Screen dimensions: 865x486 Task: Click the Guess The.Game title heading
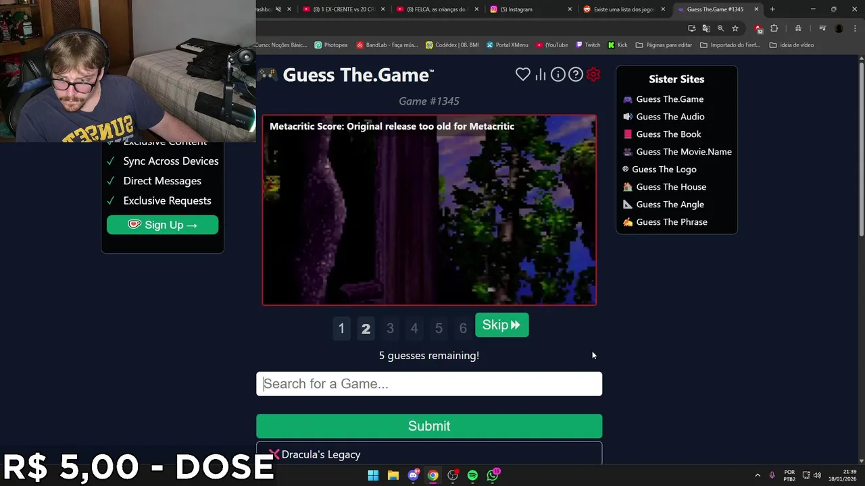pos(358,75)
